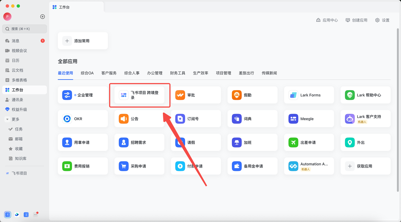Open the more options icon at sidebar bottom
This screenshot has height=222, width=401.
(x=35, y=214)
